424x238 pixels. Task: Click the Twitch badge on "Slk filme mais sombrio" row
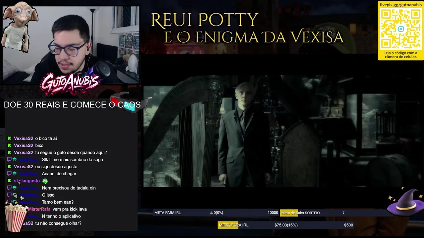(x=9, y=160)
